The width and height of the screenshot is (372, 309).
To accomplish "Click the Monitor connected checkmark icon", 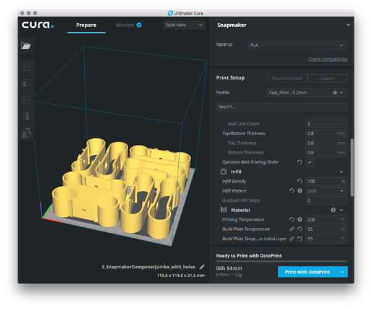I will click(x=139, y=25).
